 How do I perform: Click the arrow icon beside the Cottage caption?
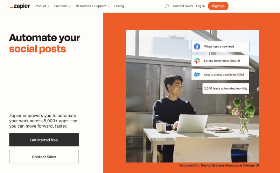(x=257, y=166)
